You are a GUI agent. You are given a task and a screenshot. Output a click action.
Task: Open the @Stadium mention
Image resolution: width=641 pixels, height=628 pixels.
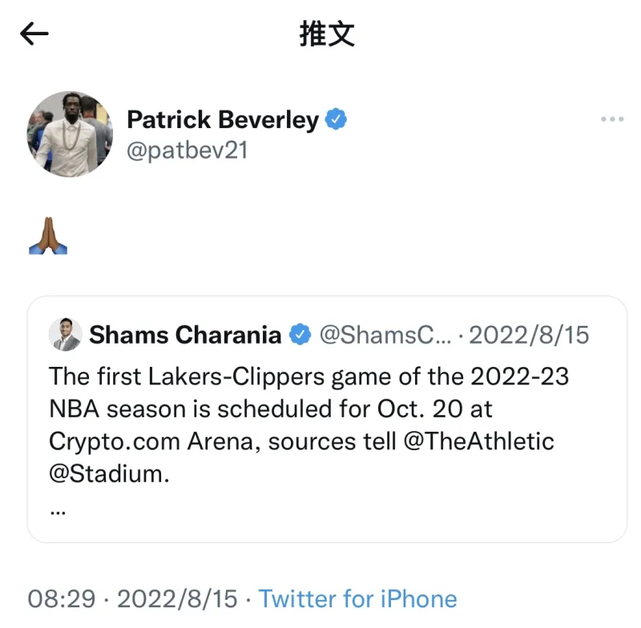[109, 473]
